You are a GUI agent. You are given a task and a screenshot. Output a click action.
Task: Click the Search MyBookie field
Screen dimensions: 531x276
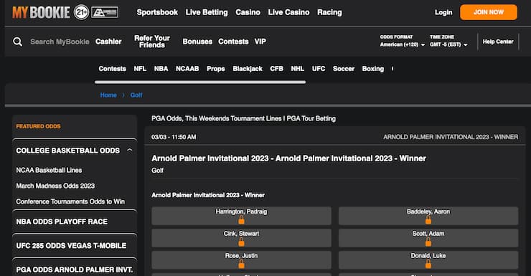[60, 42]
